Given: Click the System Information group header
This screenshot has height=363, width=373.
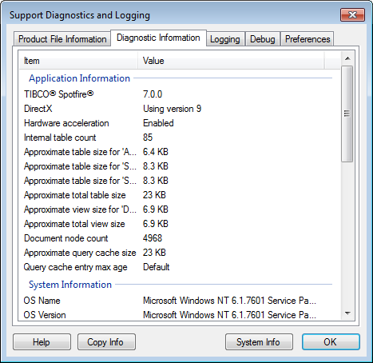Looking at the screenshot, I should point(70,285).
